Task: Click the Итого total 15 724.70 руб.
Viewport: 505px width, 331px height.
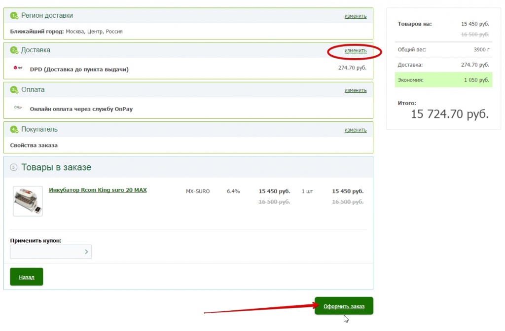Action: coord(450,114)
